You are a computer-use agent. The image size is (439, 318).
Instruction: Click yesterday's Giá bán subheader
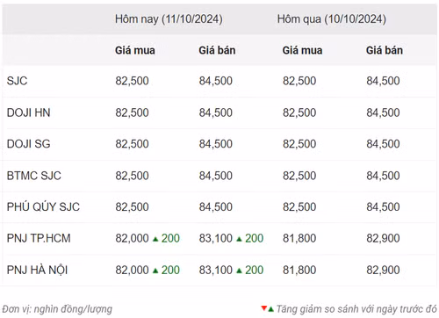click(x=385, y=50)
